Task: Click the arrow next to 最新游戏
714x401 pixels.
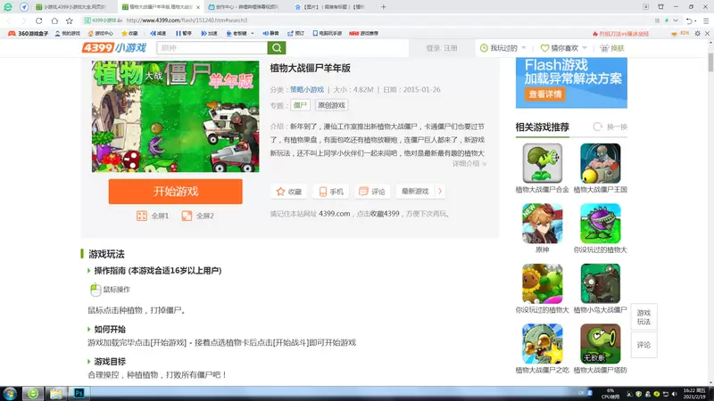Action: (x=440, y=192)
